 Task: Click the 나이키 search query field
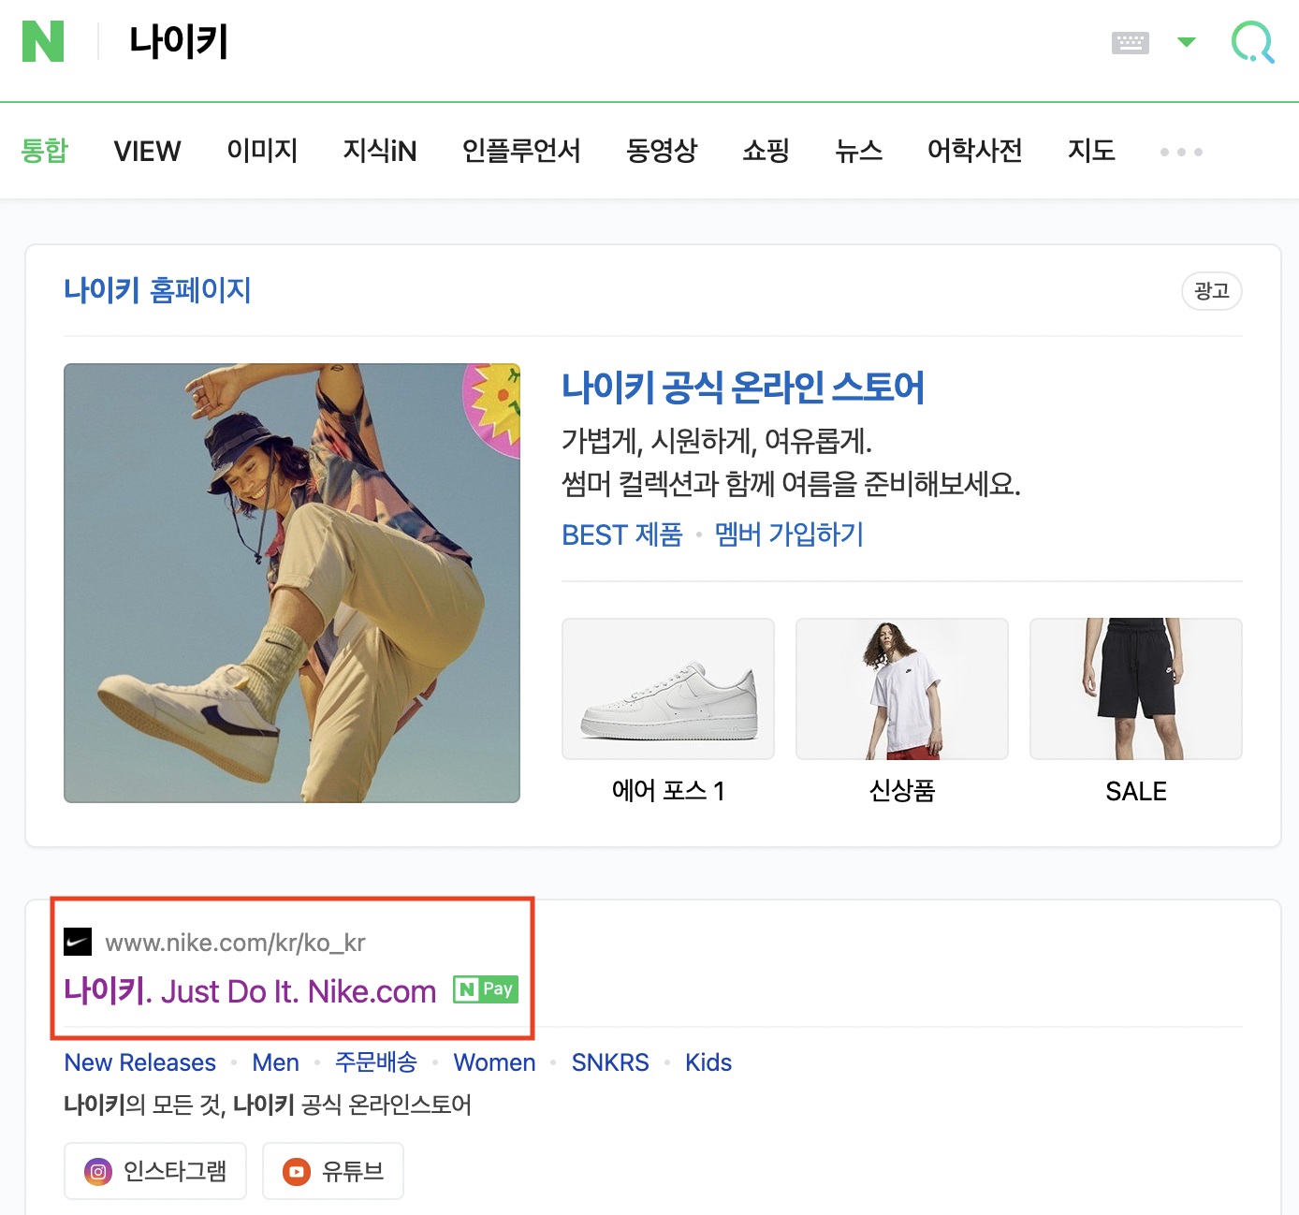click(178, 42)
